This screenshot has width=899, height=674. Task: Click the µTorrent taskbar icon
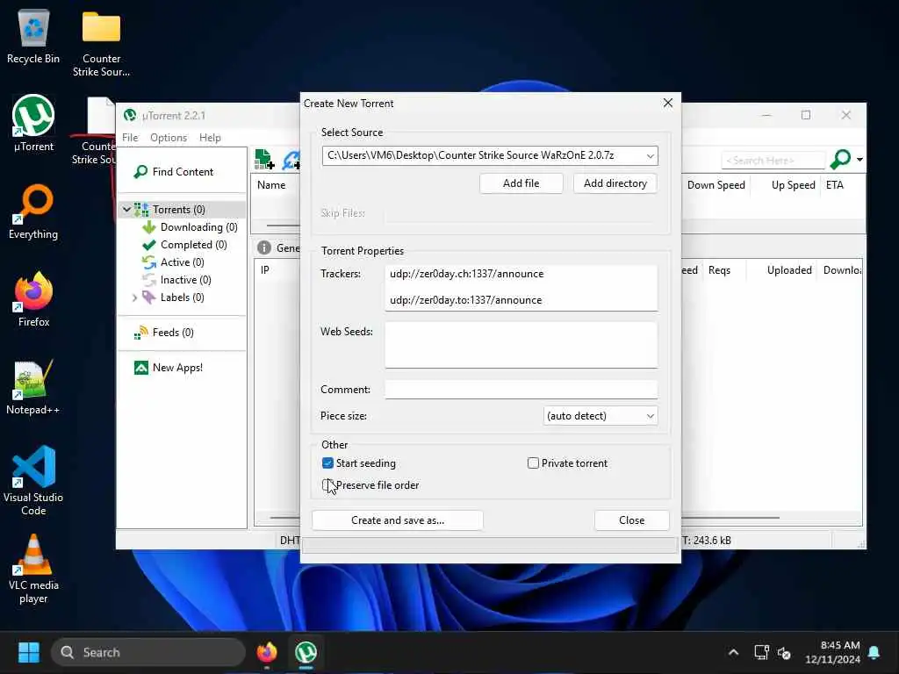pyautogui.click(x=306, y=652)
